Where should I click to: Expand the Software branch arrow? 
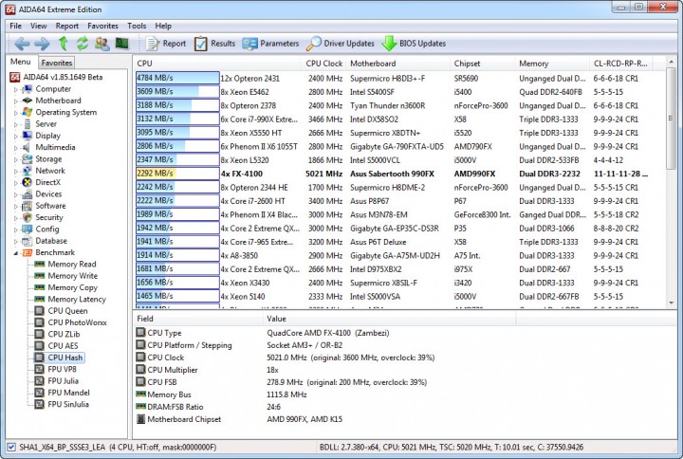(16, 207)
